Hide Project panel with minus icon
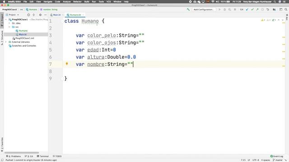Screen dimensions: 289x162 point(45,15)
